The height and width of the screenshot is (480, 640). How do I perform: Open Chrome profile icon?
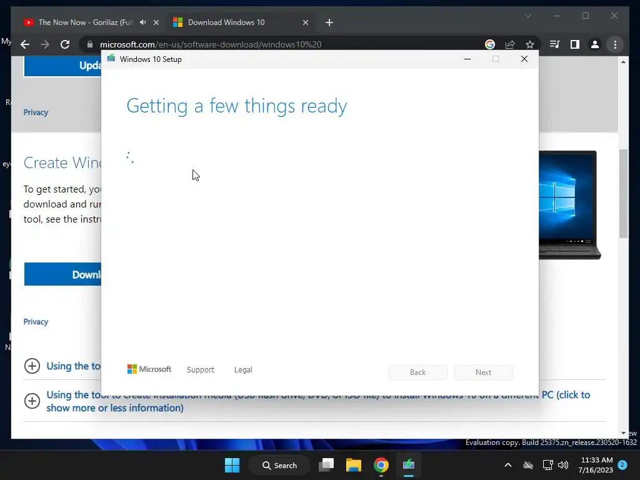pyautogui.click(x=595, y=44)
